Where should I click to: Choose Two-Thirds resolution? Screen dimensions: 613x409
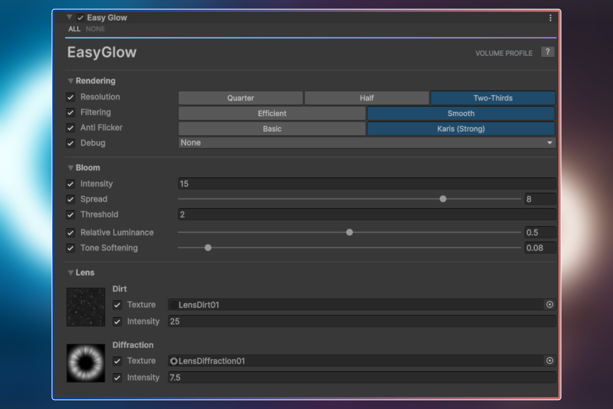coord(493,98)
